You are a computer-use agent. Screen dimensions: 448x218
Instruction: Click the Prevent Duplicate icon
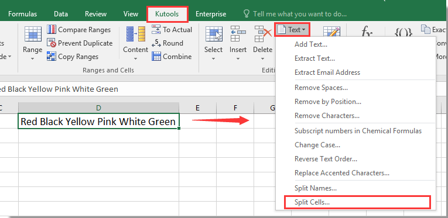click(52, 43)
